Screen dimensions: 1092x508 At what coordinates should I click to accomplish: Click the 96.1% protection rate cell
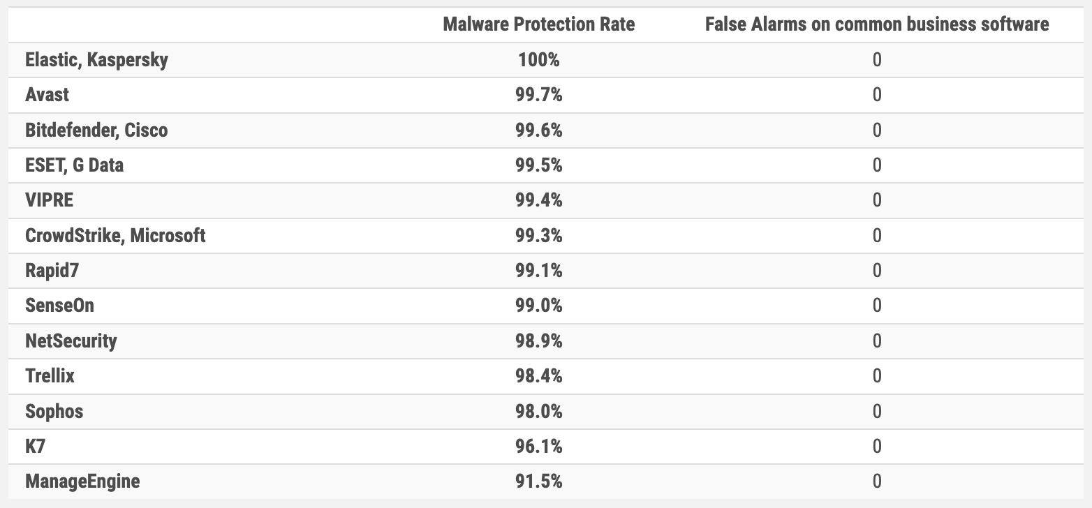coord(539,447)
